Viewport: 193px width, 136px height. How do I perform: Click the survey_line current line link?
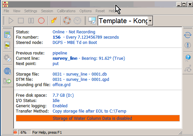pyautogui.click(x=65, y=58)
